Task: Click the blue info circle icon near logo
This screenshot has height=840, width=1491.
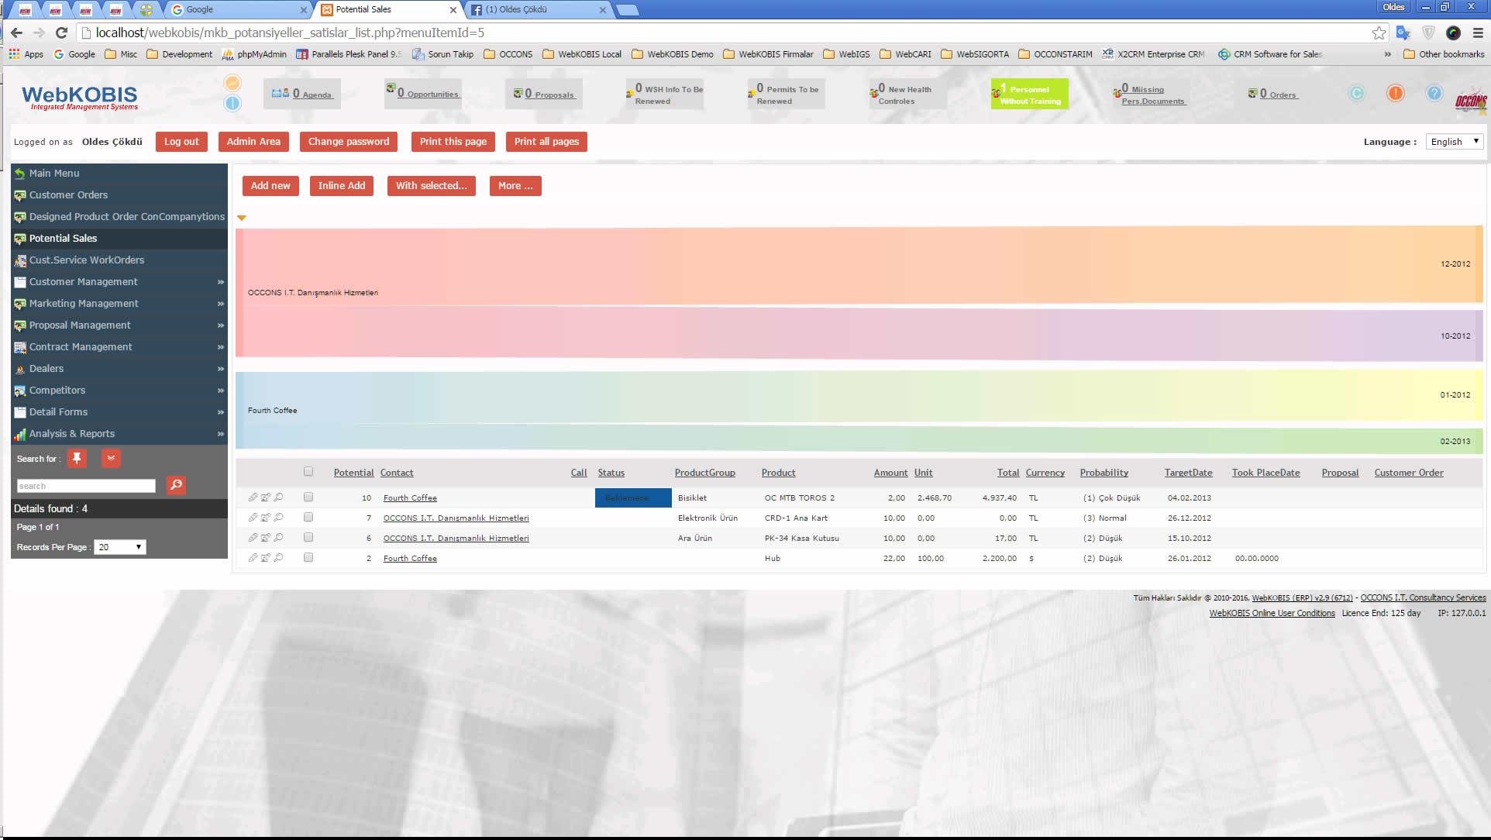Action: [232, 103]
